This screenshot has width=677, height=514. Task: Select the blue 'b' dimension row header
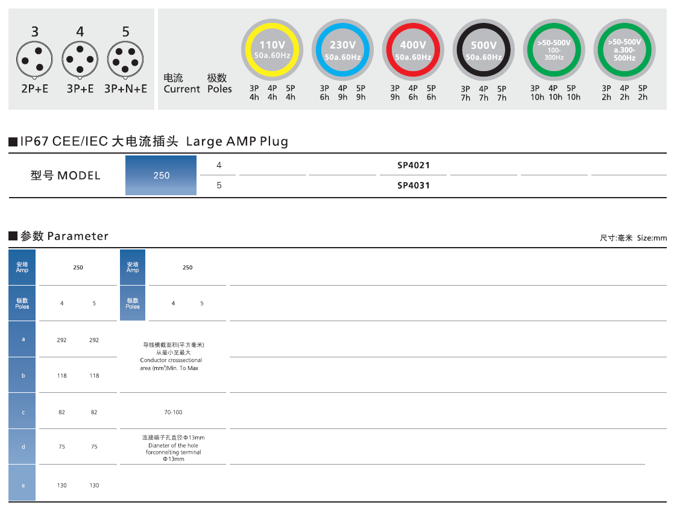[x=22, y=375]
